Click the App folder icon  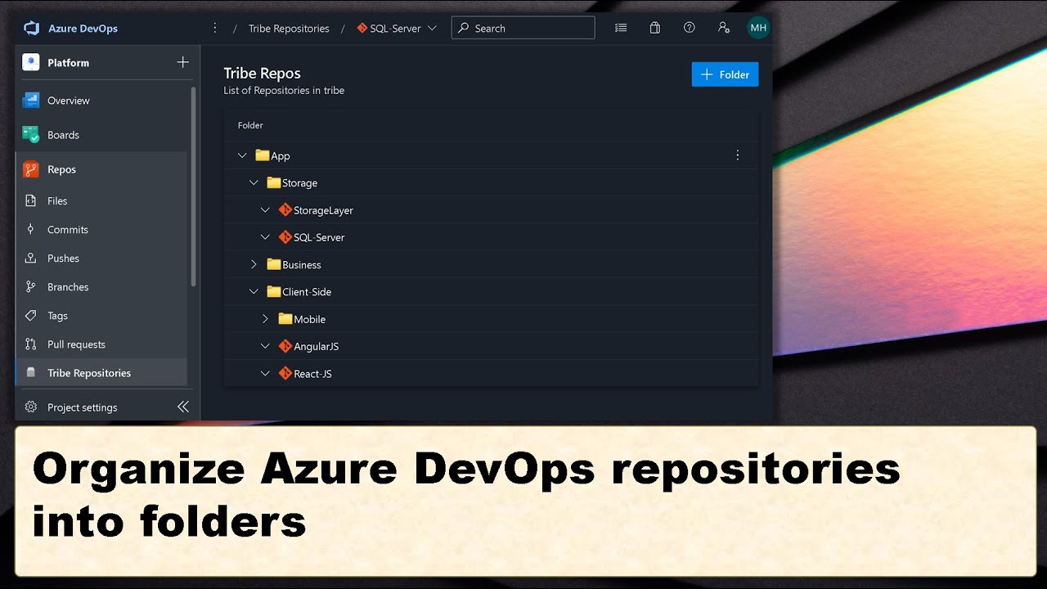[262, 155]
